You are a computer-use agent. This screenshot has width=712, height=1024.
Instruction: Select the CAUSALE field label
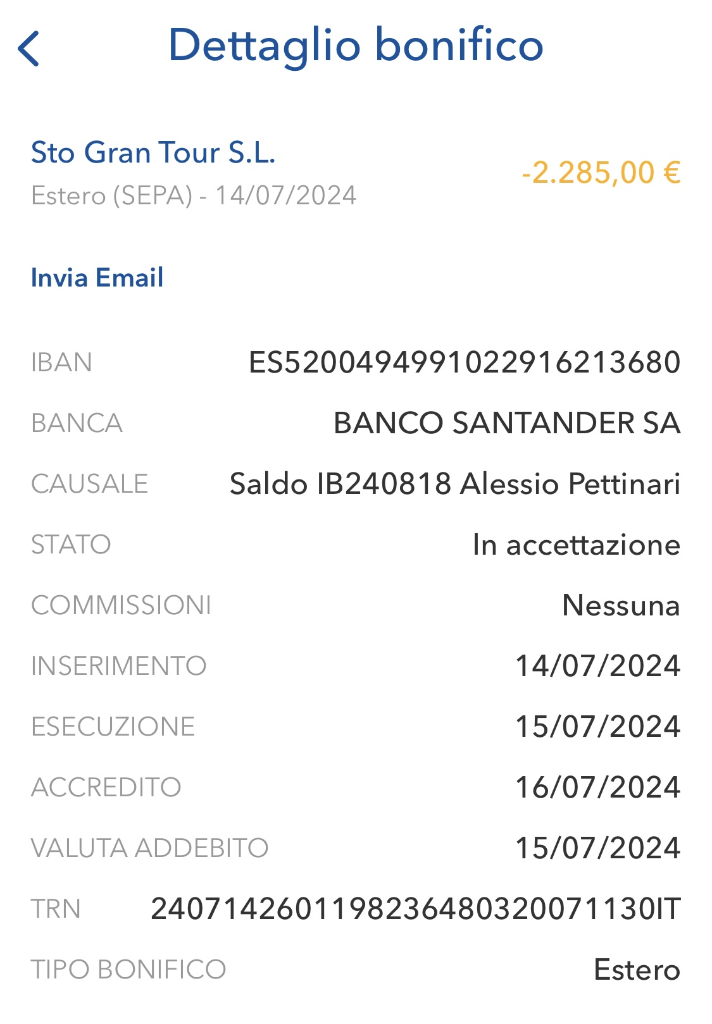pos(89,484)
